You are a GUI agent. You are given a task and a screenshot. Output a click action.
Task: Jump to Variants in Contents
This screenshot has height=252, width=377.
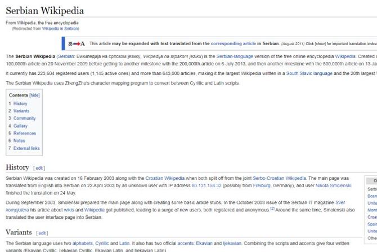pyautogui.click(x=21, y=111)
